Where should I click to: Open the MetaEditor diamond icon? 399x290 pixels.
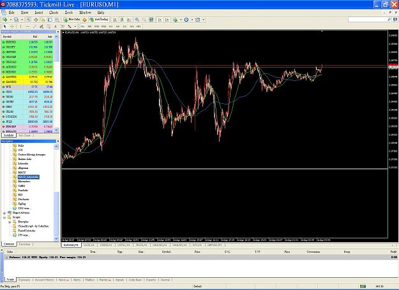click(84, 20)
